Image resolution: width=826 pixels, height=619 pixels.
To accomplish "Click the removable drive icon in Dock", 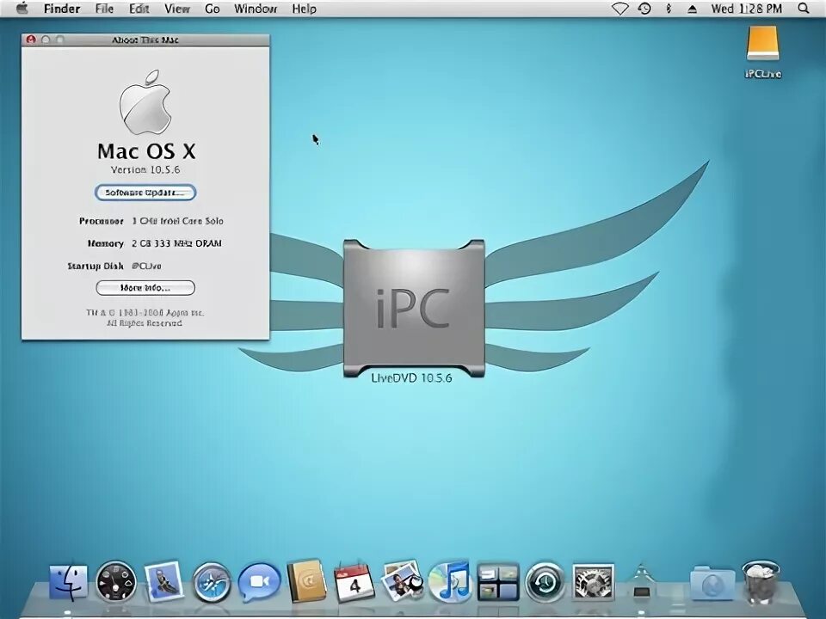I will 641,582.
